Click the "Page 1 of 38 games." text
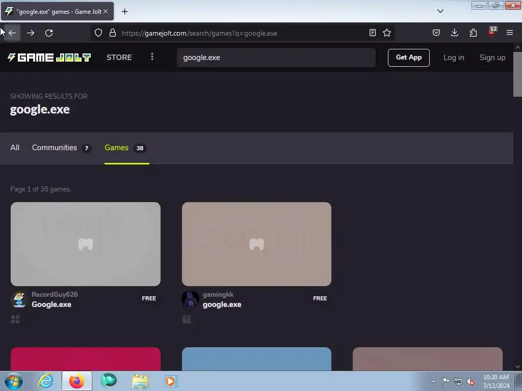 pos(41,189)
